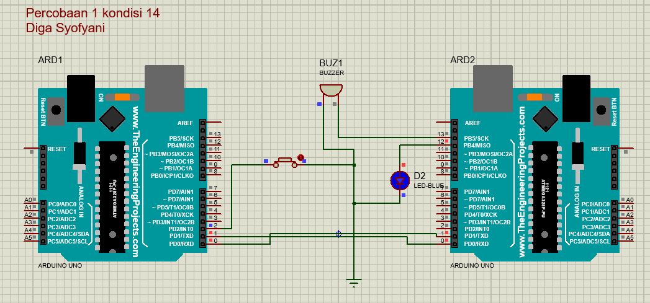Click the diamond-shaped chip on ARD2
Viewport: 650px width, 303px height.
point(546,119)
